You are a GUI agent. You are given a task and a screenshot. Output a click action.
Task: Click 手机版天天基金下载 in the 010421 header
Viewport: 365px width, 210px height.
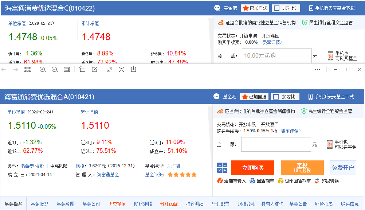(331, 97)
